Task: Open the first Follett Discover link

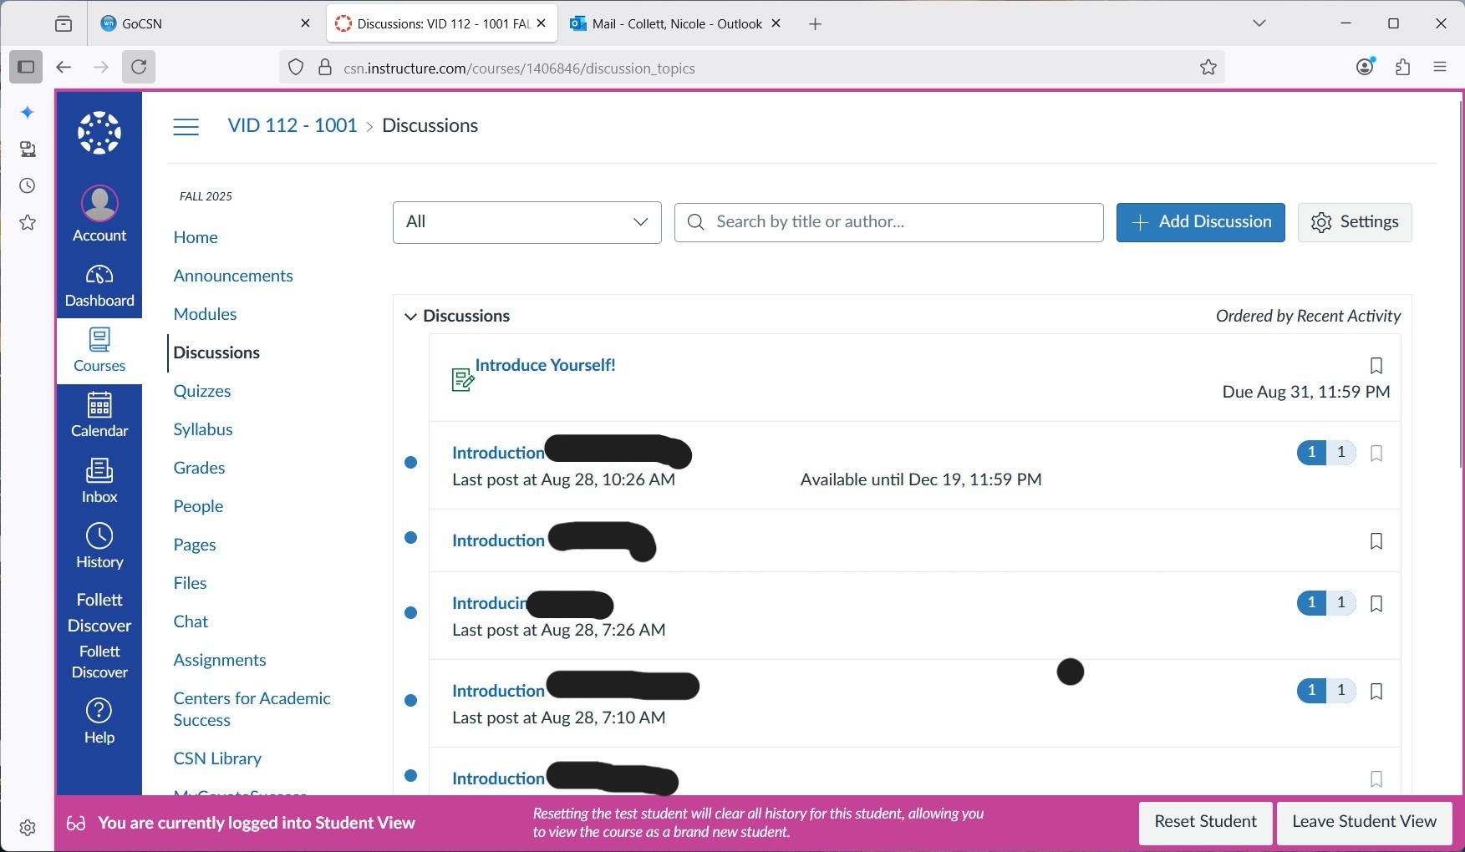Action: tap(99, 612)
